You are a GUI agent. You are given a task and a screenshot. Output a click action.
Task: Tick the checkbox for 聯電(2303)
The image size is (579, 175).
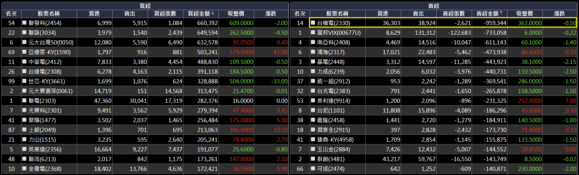[x=24, y=100]
